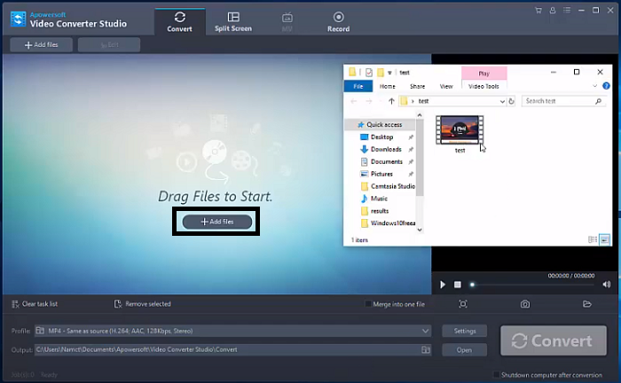Viewport: 621px width, 383px height.
Task: Open the user account icon
Action: (x=553, y=11)
